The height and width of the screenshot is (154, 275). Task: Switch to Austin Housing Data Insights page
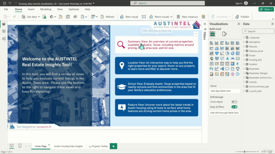[x=68, y=146]
